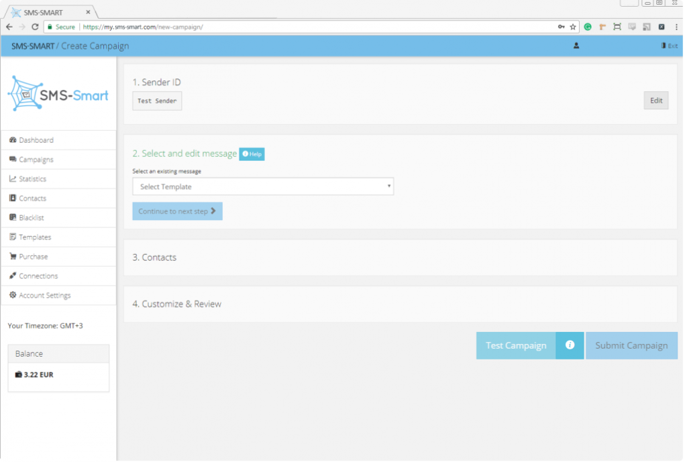Click Continue to next step button

[x=178, y=213]
